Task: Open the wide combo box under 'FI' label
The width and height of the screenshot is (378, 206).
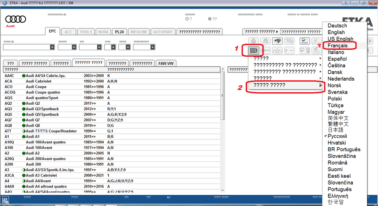Action: point(29,47)
